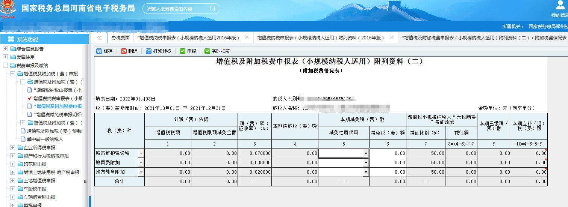This screenshot has height=207, width=568.
Task: Open 减免性质代码 dropdown for 地方教育附加
Action: click(366, 172)
